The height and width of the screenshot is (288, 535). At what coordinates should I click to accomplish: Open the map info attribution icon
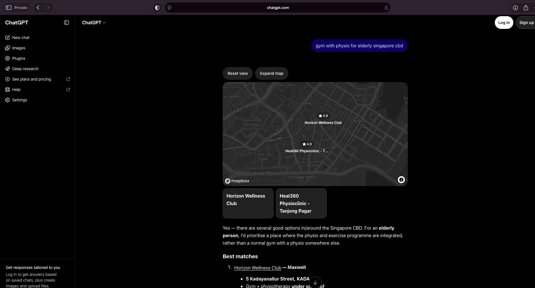click(x=401, y=180)
